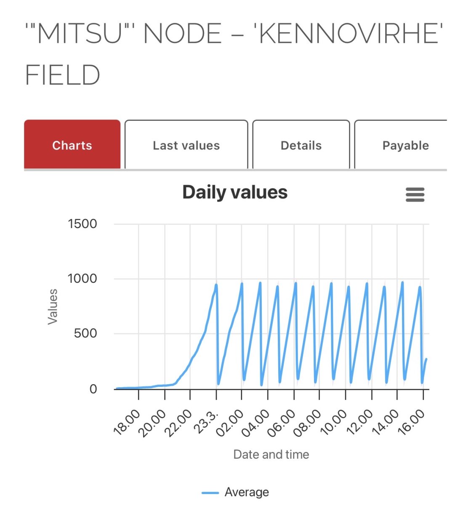Go to the Details tab
The image size is (471, 505).
pos(301,145)
